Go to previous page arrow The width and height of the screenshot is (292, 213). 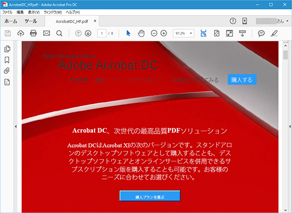pyautogui.click(x=78, y=34)
